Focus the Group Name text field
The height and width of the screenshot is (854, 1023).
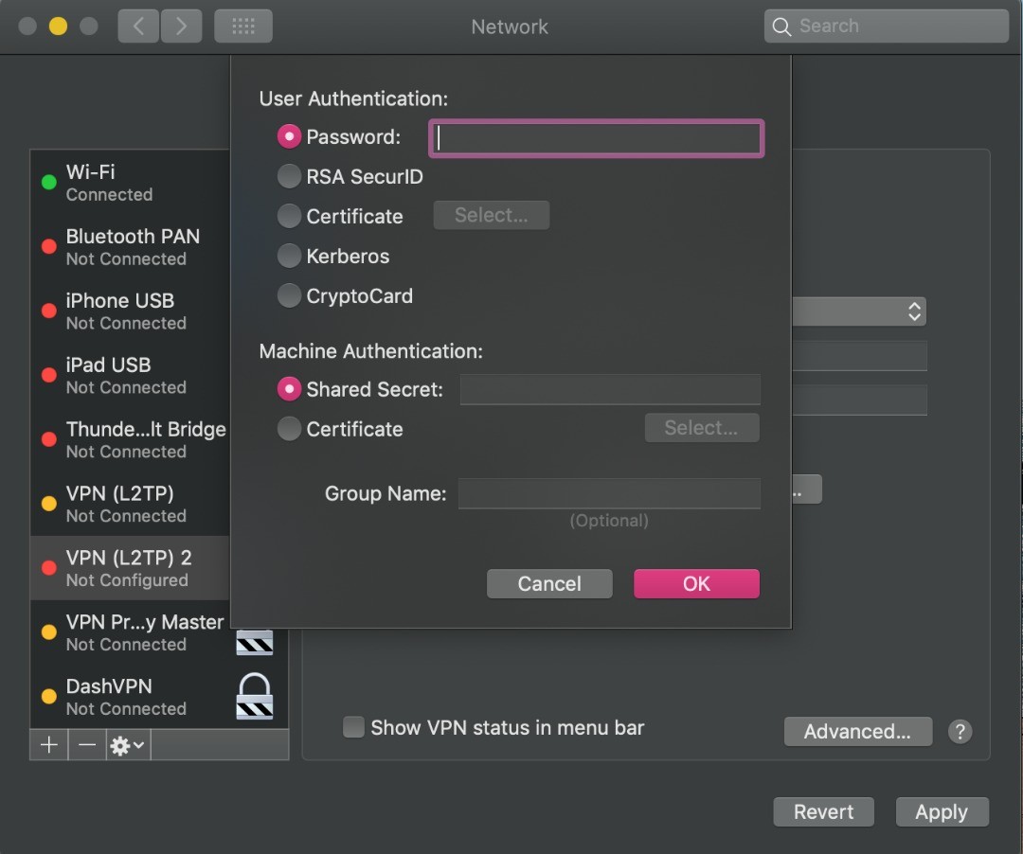pyautogui.click(x=609, y=493)
